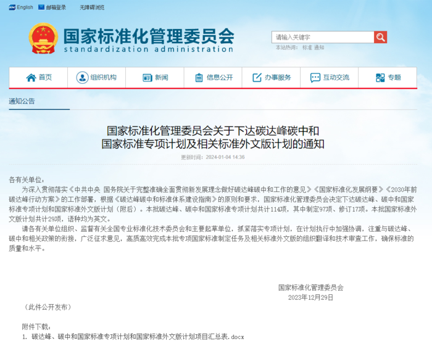Open 无障碍浏览 accessibility mode

click(x=92, y=7)
